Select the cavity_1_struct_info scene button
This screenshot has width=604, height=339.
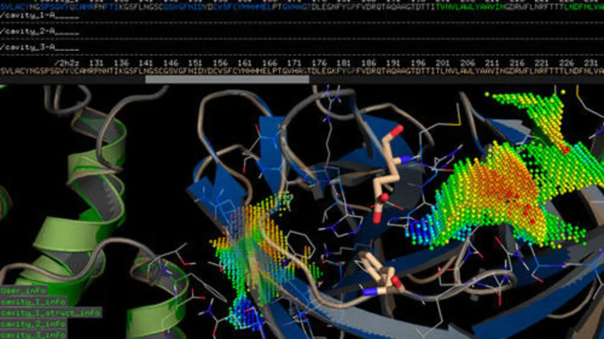point(50,313)
